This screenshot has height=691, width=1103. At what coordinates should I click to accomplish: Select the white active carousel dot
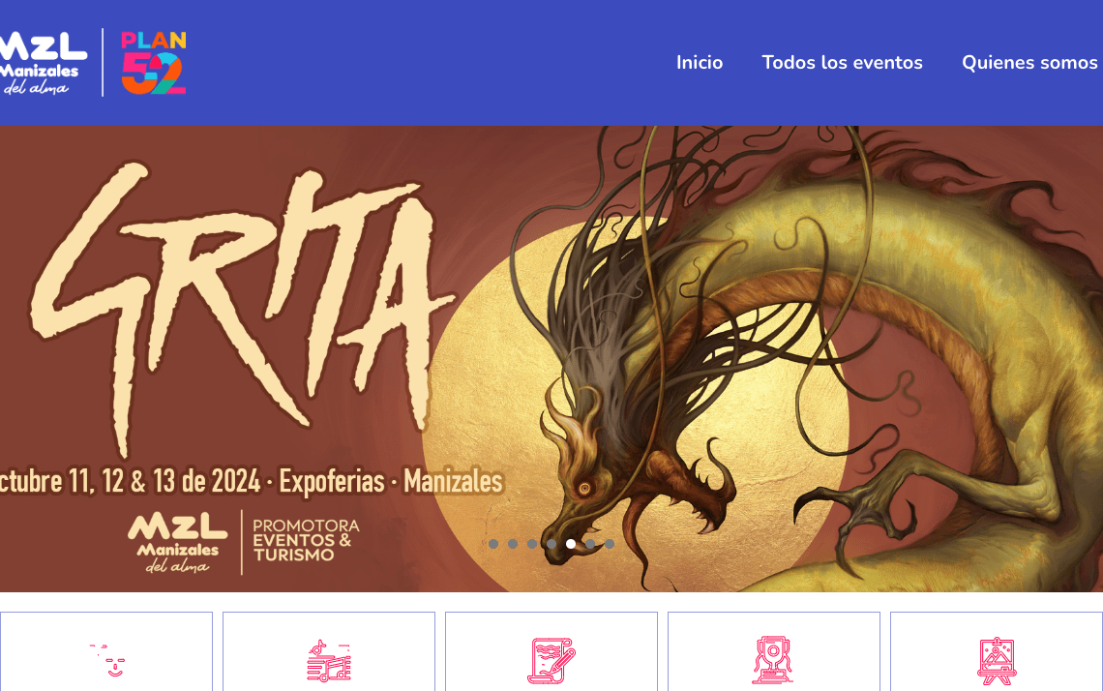[x=571, y=544]
